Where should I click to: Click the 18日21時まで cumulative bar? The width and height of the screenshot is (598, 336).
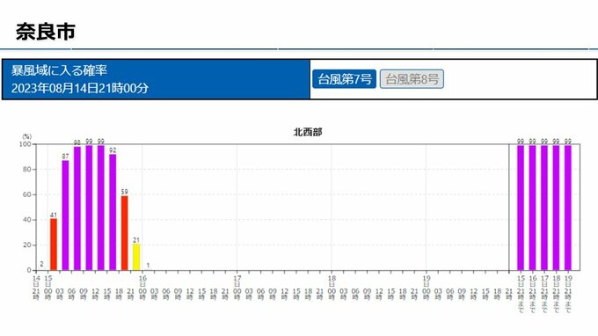[x=556, y=208]
